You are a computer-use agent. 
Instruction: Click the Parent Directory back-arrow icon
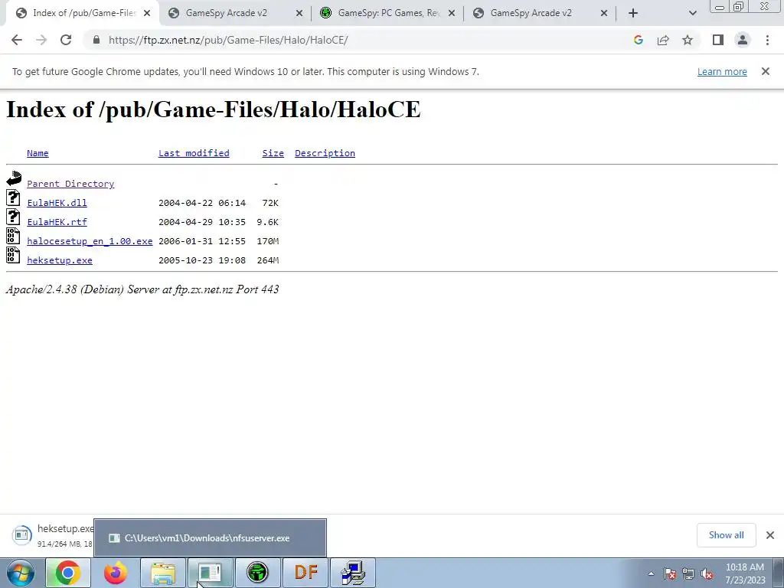point(14,178)
